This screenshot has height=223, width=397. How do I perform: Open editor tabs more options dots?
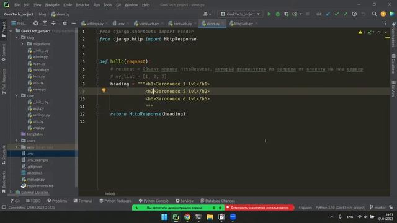386,24
